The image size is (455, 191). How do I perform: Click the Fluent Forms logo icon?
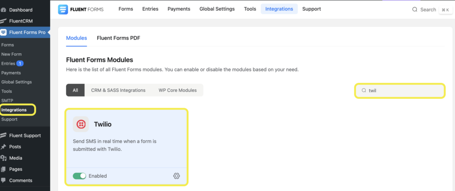point(62,9)
